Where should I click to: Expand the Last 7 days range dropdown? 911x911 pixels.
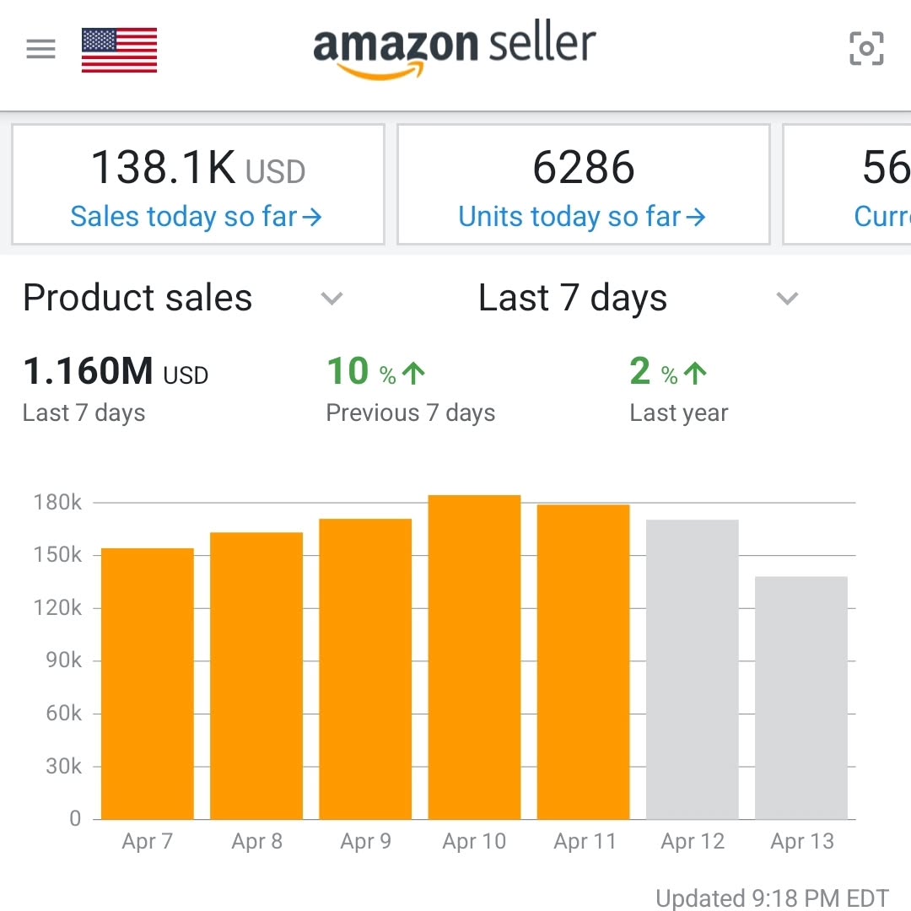click(787, 298)
